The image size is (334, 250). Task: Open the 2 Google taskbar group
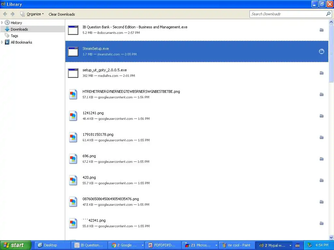126,245
